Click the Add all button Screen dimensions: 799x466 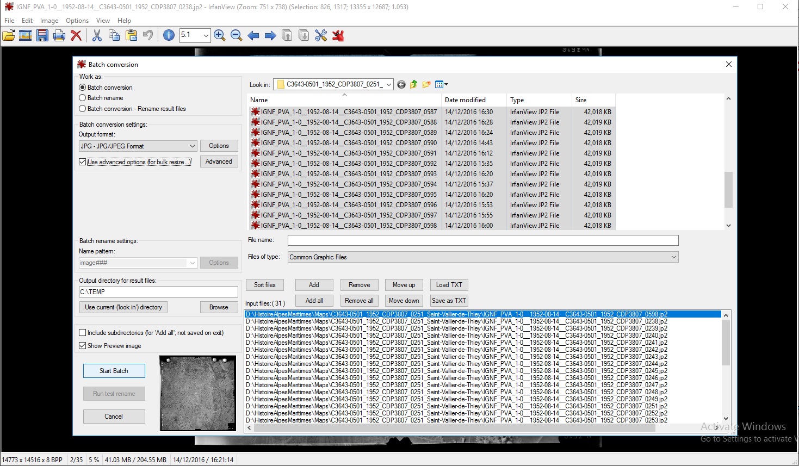coord(314,301)
